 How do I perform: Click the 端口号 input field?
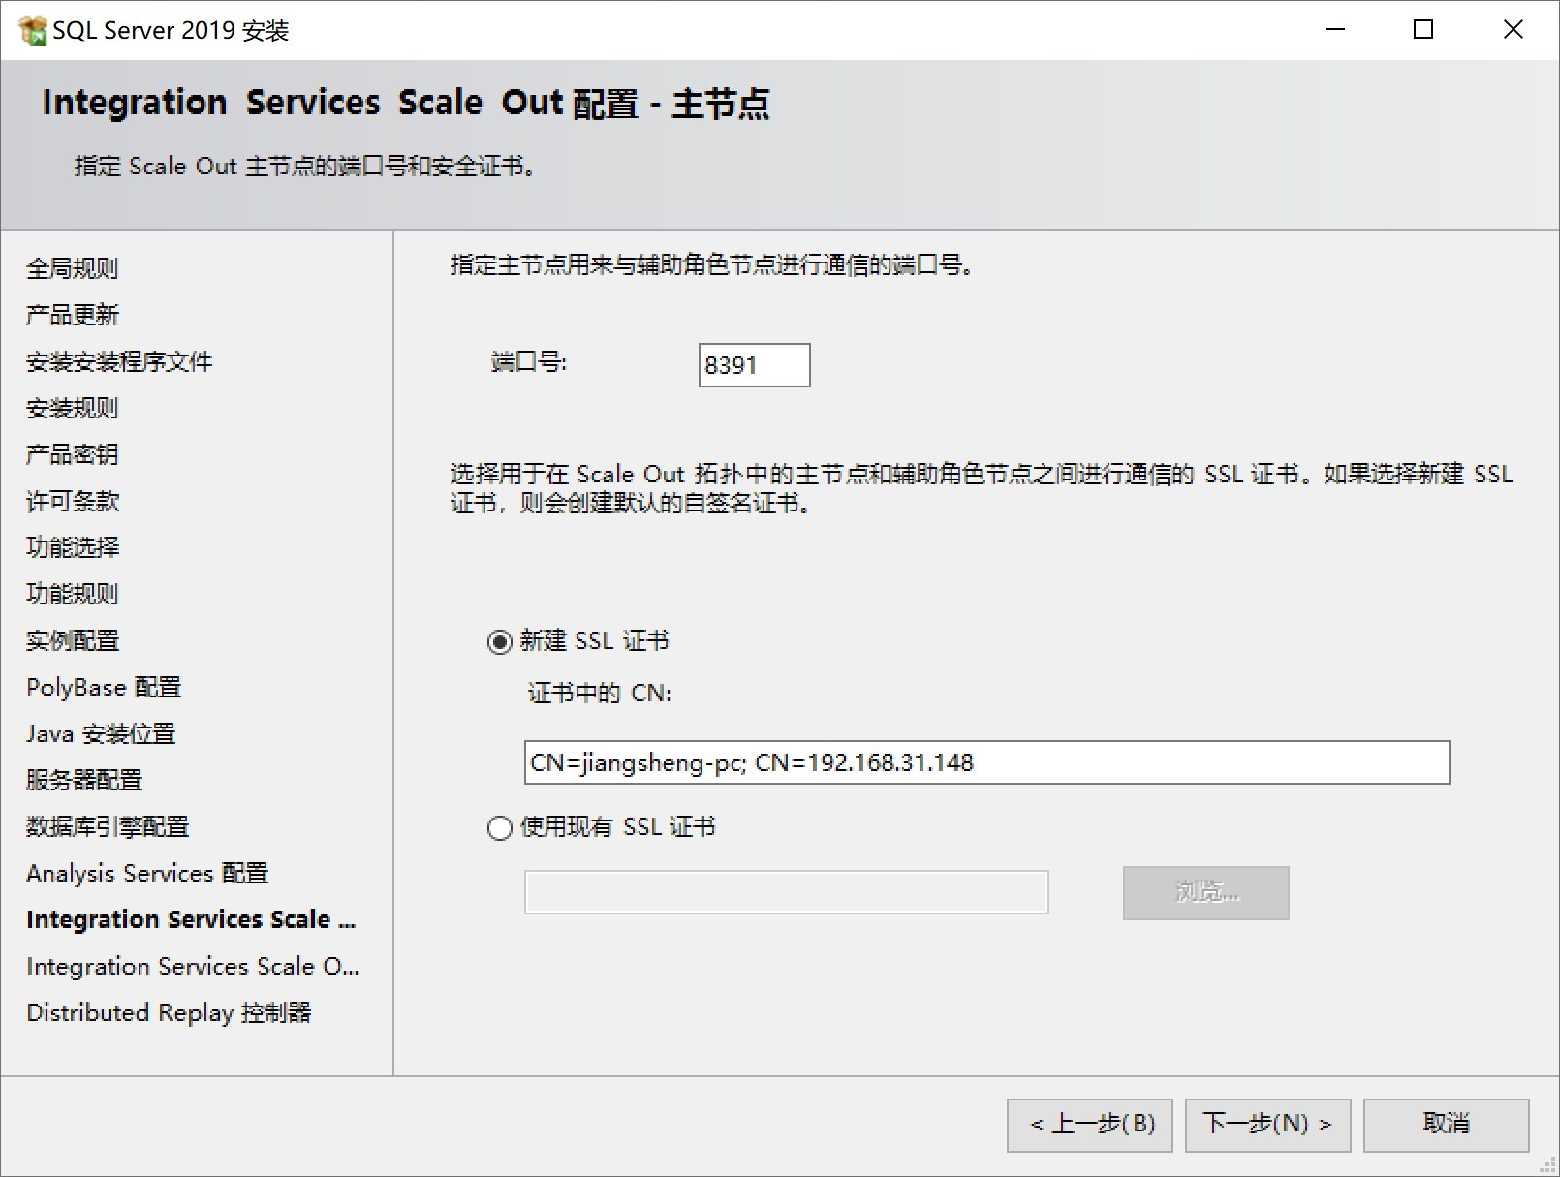[754, 365]
